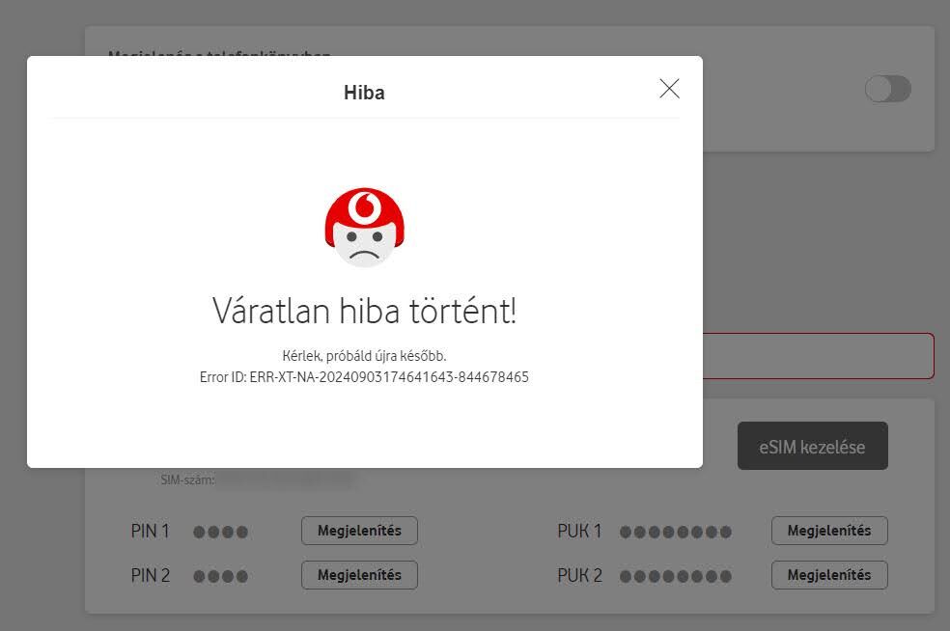Show PIN 1 with Megjelenítés

(359, 531)
